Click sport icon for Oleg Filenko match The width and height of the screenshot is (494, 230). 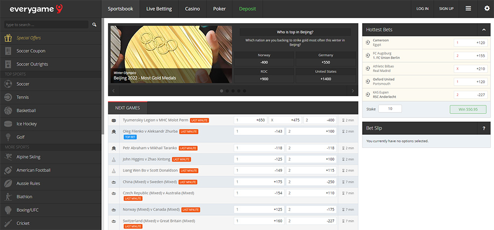point(114,131)
